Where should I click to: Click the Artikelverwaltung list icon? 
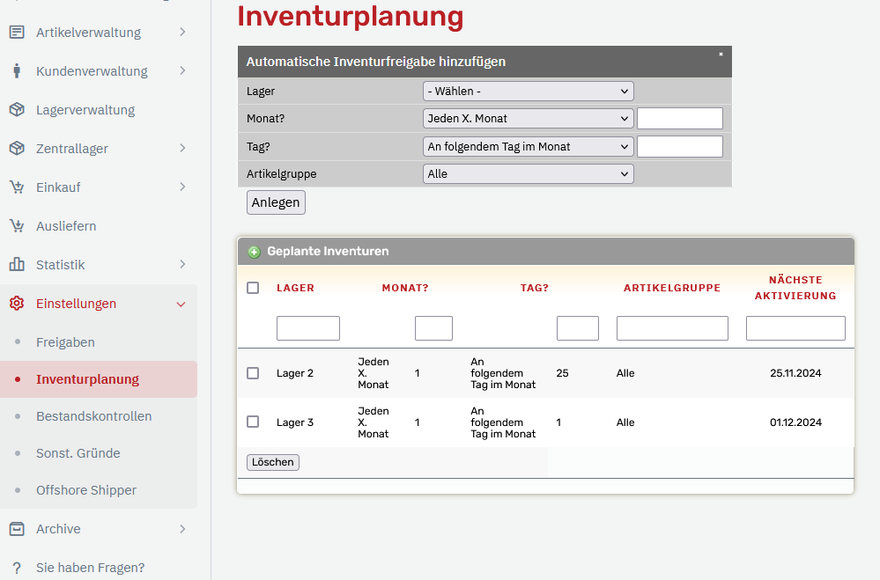click(17, 33)
